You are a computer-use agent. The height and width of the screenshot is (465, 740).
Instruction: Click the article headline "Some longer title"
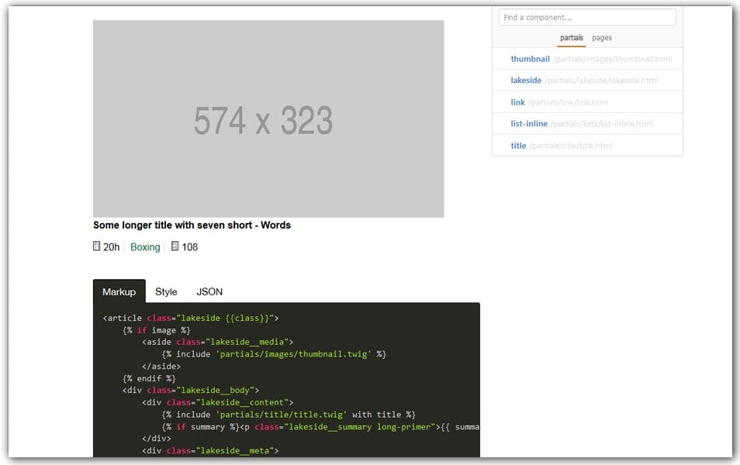coord(190,225)
